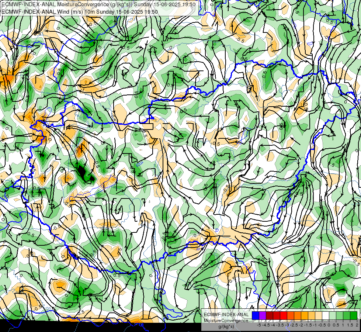Click the -2 tick label on legend scale
This screenshot has width=361, height=332.
(x=301, y=325)
